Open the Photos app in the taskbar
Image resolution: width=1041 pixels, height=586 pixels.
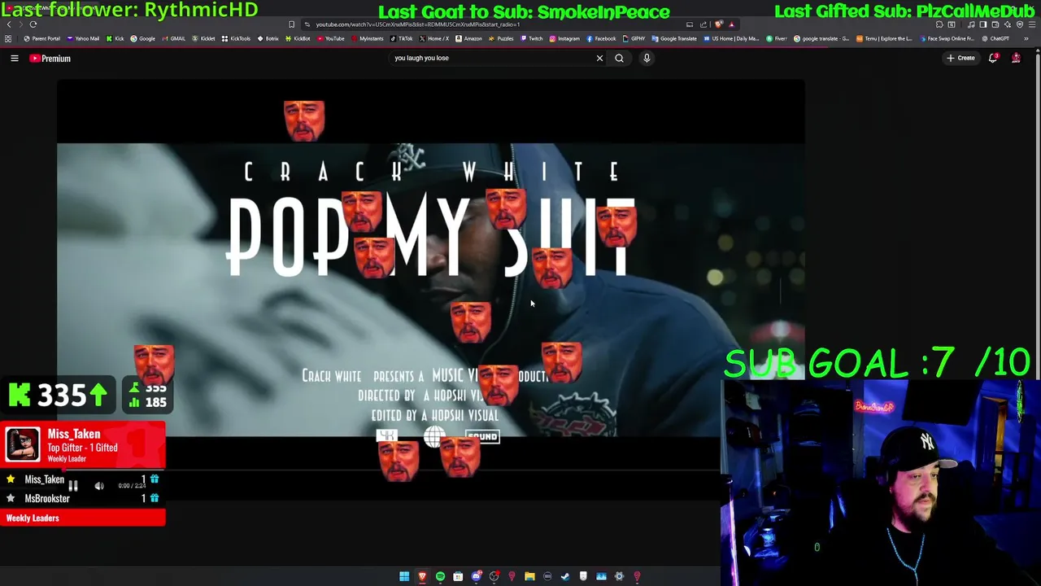[601, 576]
